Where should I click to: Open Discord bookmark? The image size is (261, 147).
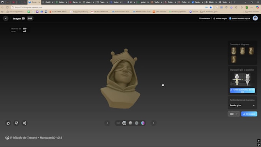[x=194, y=12]
